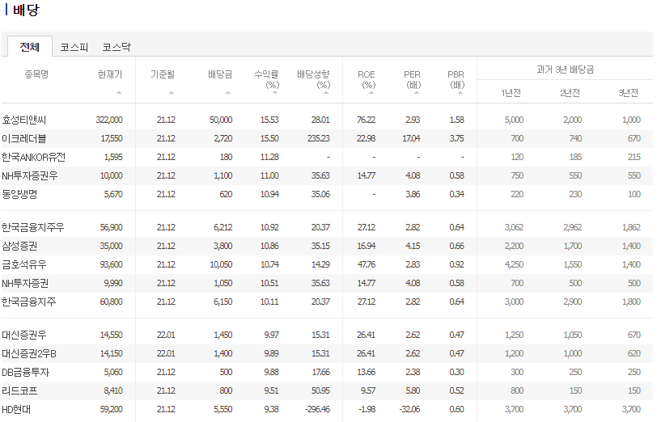The height and width of the screenshot is (422, 661).
Task: Click the 종목명 column header
Action: tap(36, 74)
